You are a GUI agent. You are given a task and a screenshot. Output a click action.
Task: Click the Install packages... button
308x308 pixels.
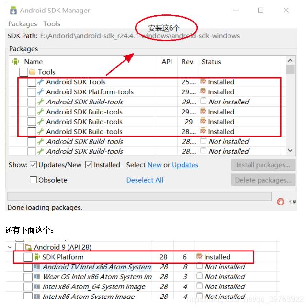pyautogui.click(x=263, y=165)
